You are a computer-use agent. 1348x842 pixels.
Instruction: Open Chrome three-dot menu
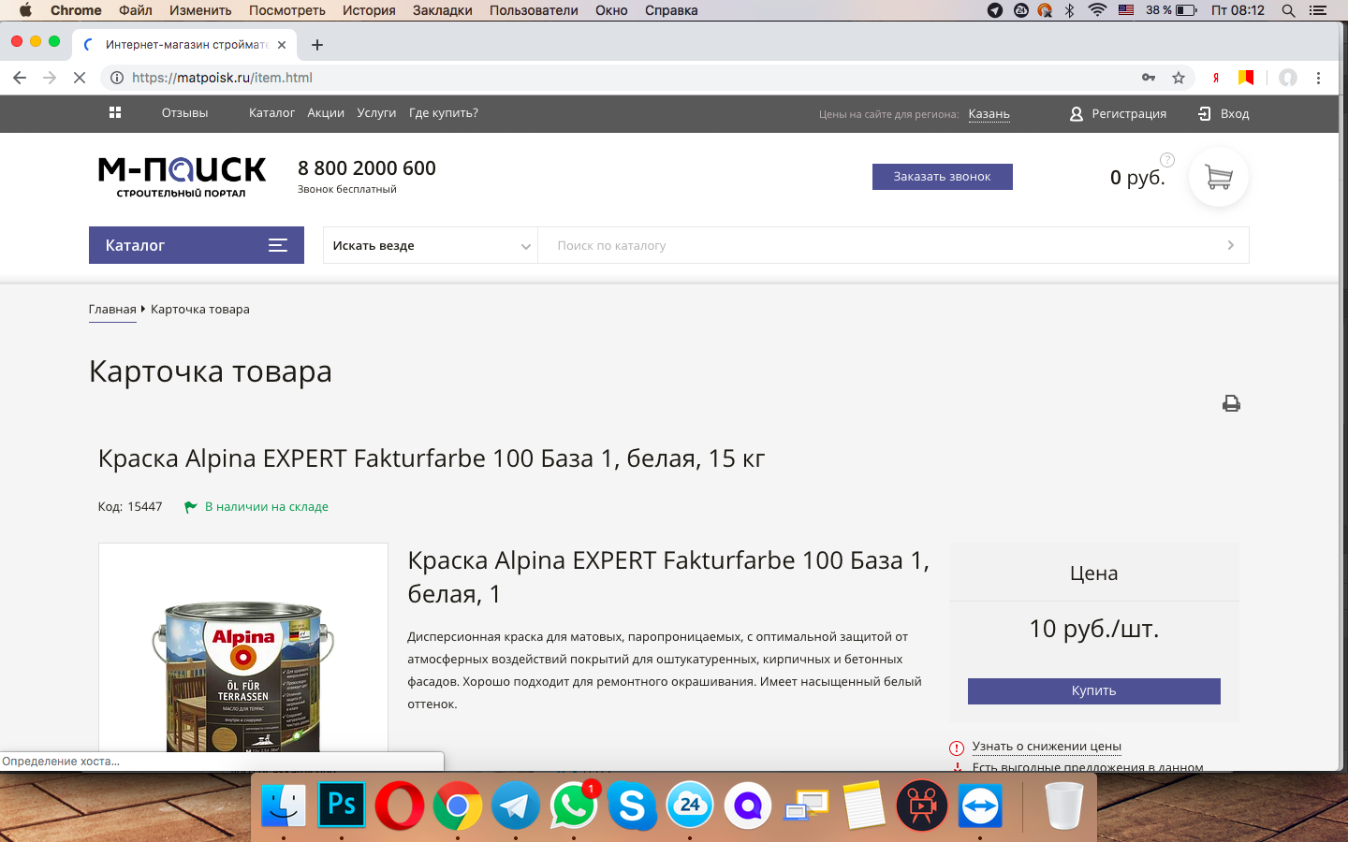coord(1318,78)
